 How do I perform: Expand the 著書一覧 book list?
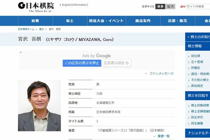pyautogui.click(x=162, y=136)
